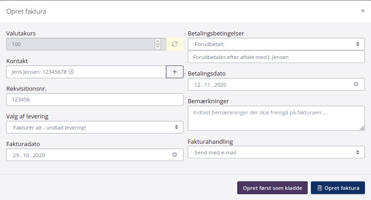Image resolution: width=371 pixels, height=200 pixels.
Task: Open the Betalingsbetingelser dropdown
Action: 276,44
